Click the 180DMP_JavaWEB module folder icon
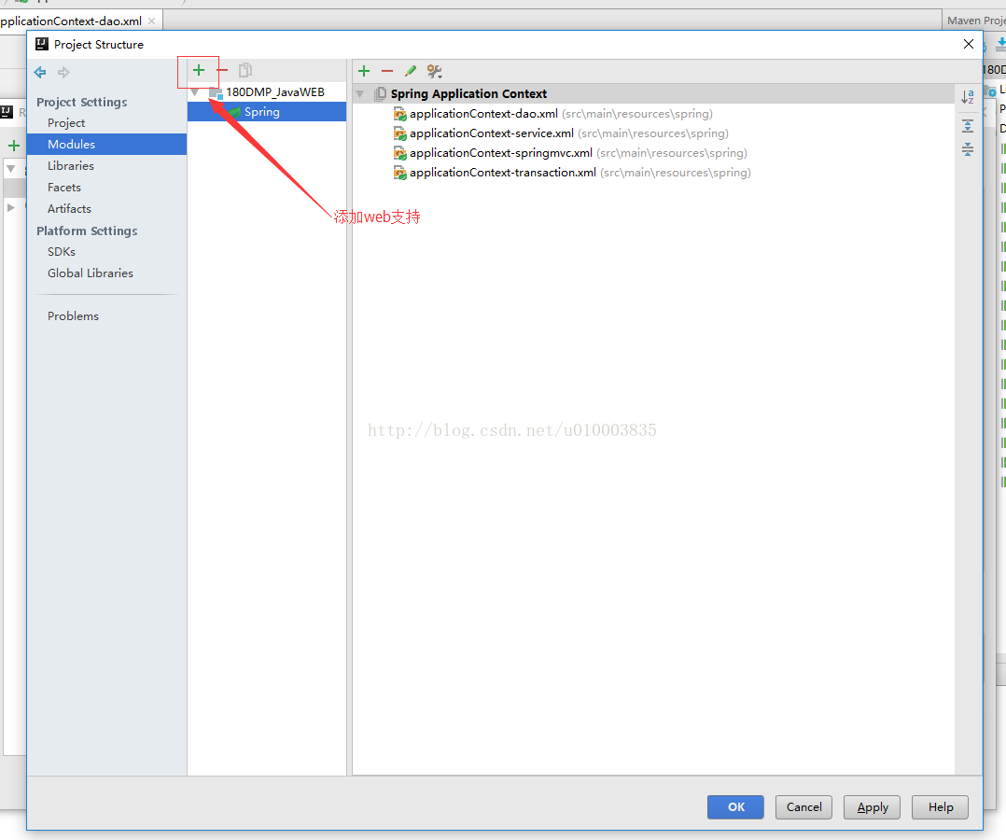 pos(216,92)
